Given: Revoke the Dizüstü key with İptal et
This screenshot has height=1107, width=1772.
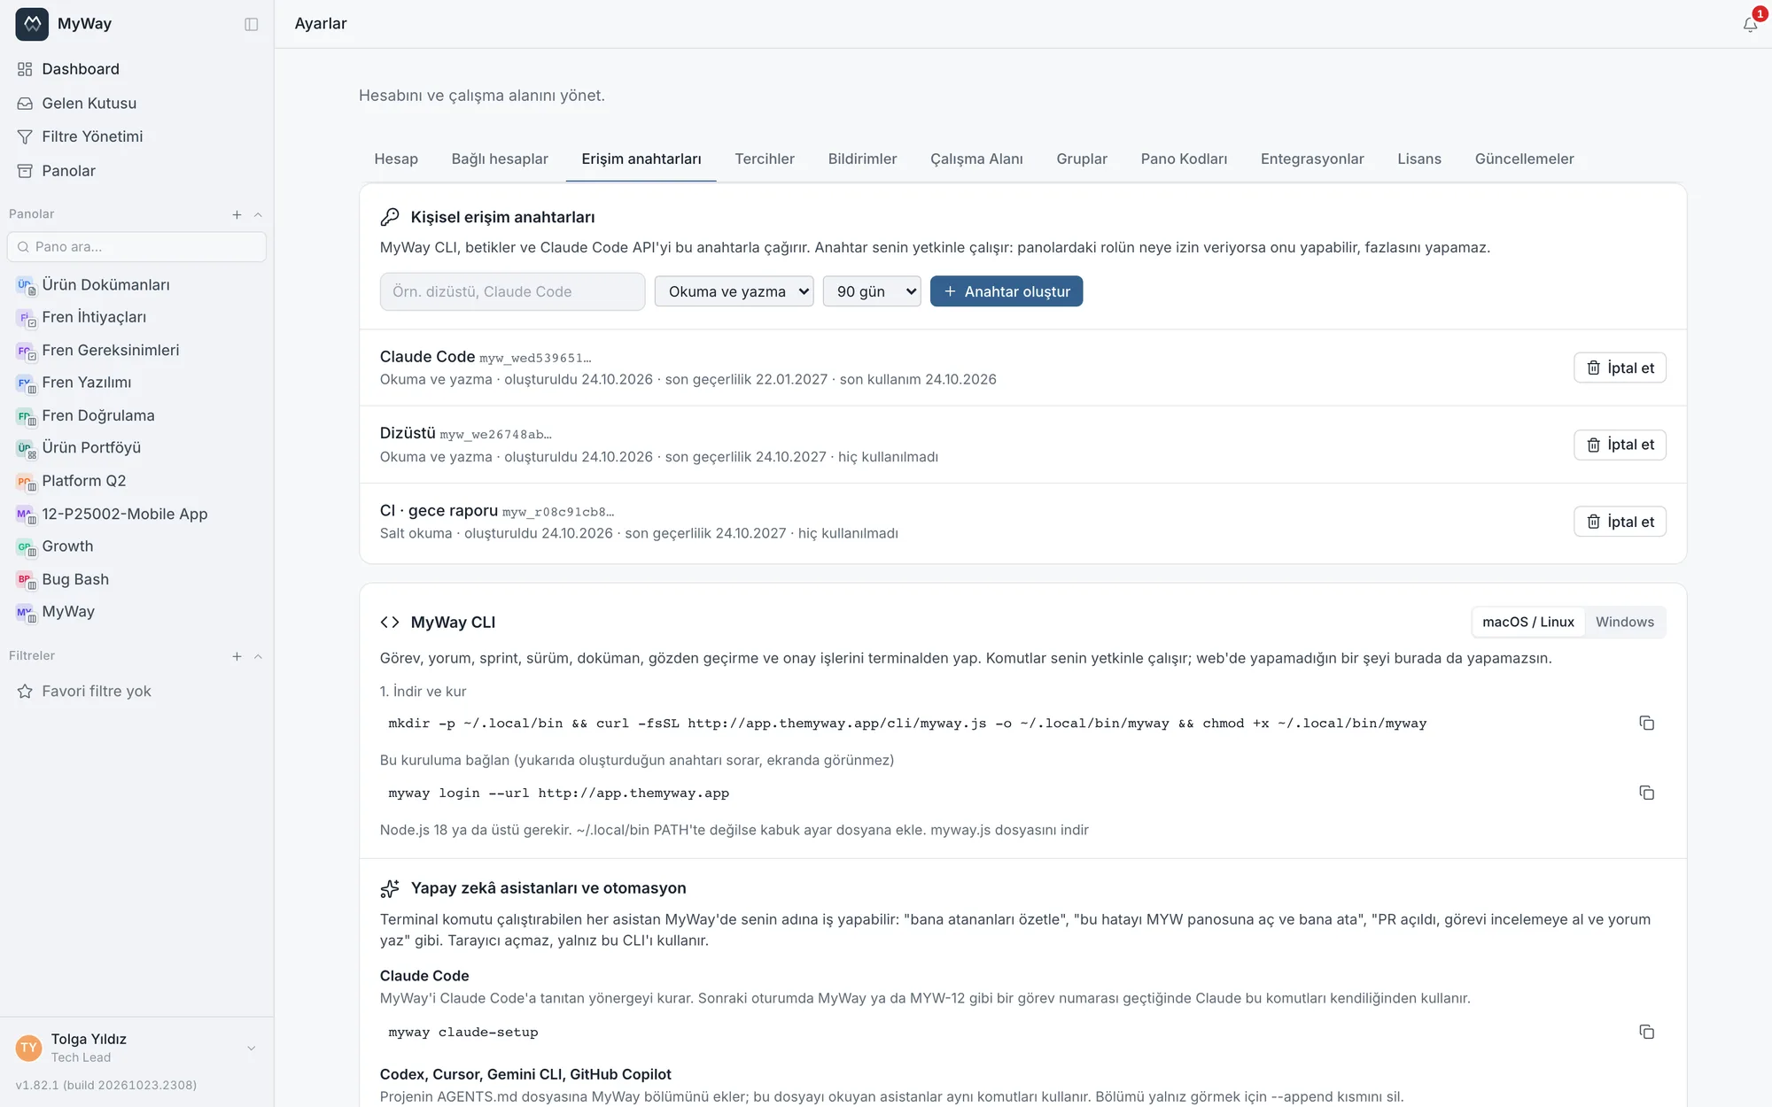Looking at the screenshot, I should [x=1620, y=445].
